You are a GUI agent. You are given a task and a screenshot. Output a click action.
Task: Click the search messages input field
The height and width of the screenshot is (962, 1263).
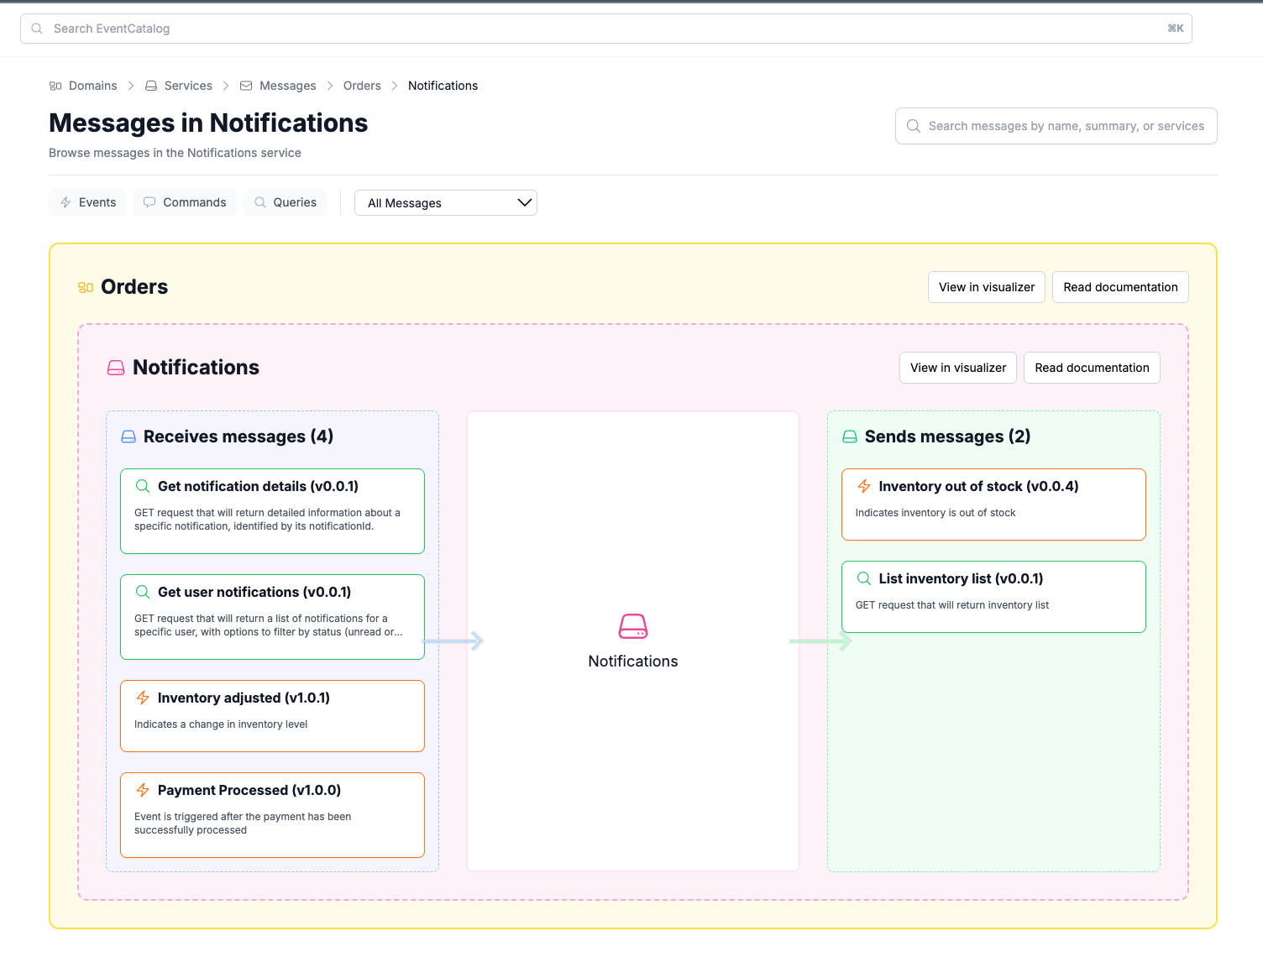pos(1056,126)
